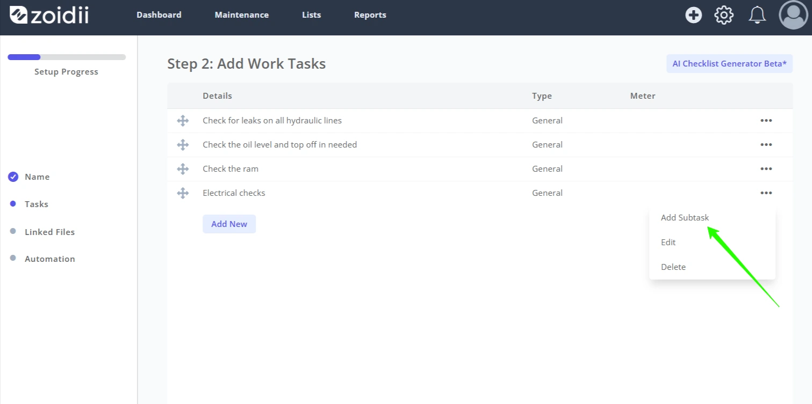
Task: Click the zoidii logo
Action: pyautogui.click(x=49, y=15)
